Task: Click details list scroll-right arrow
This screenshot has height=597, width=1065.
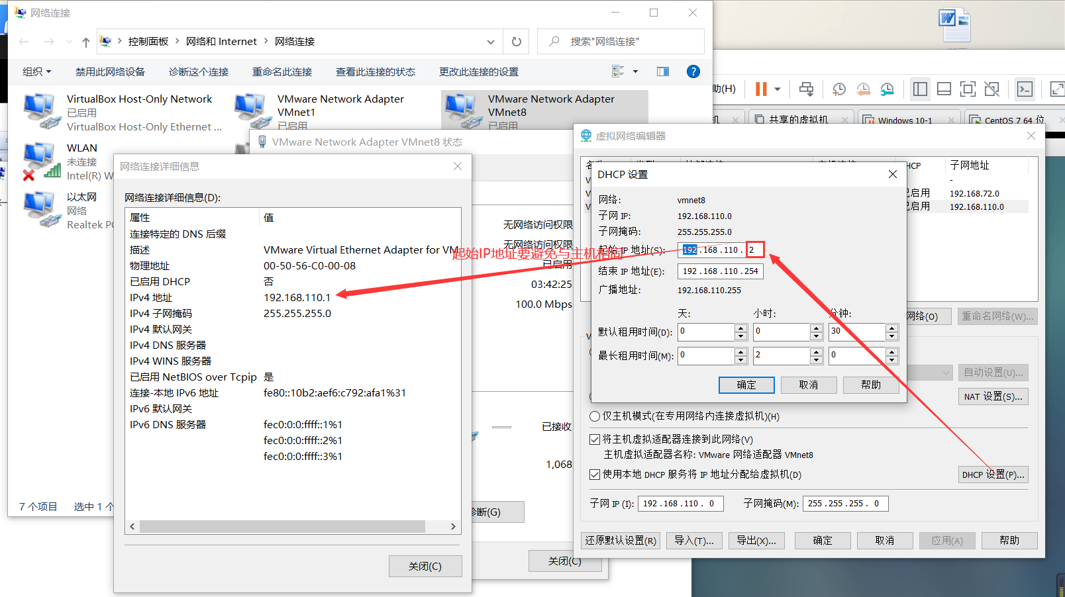Action: coord(453,527)
